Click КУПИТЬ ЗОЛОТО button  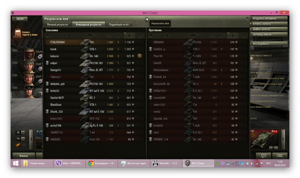pyautogui.click(x=269, y=24)
